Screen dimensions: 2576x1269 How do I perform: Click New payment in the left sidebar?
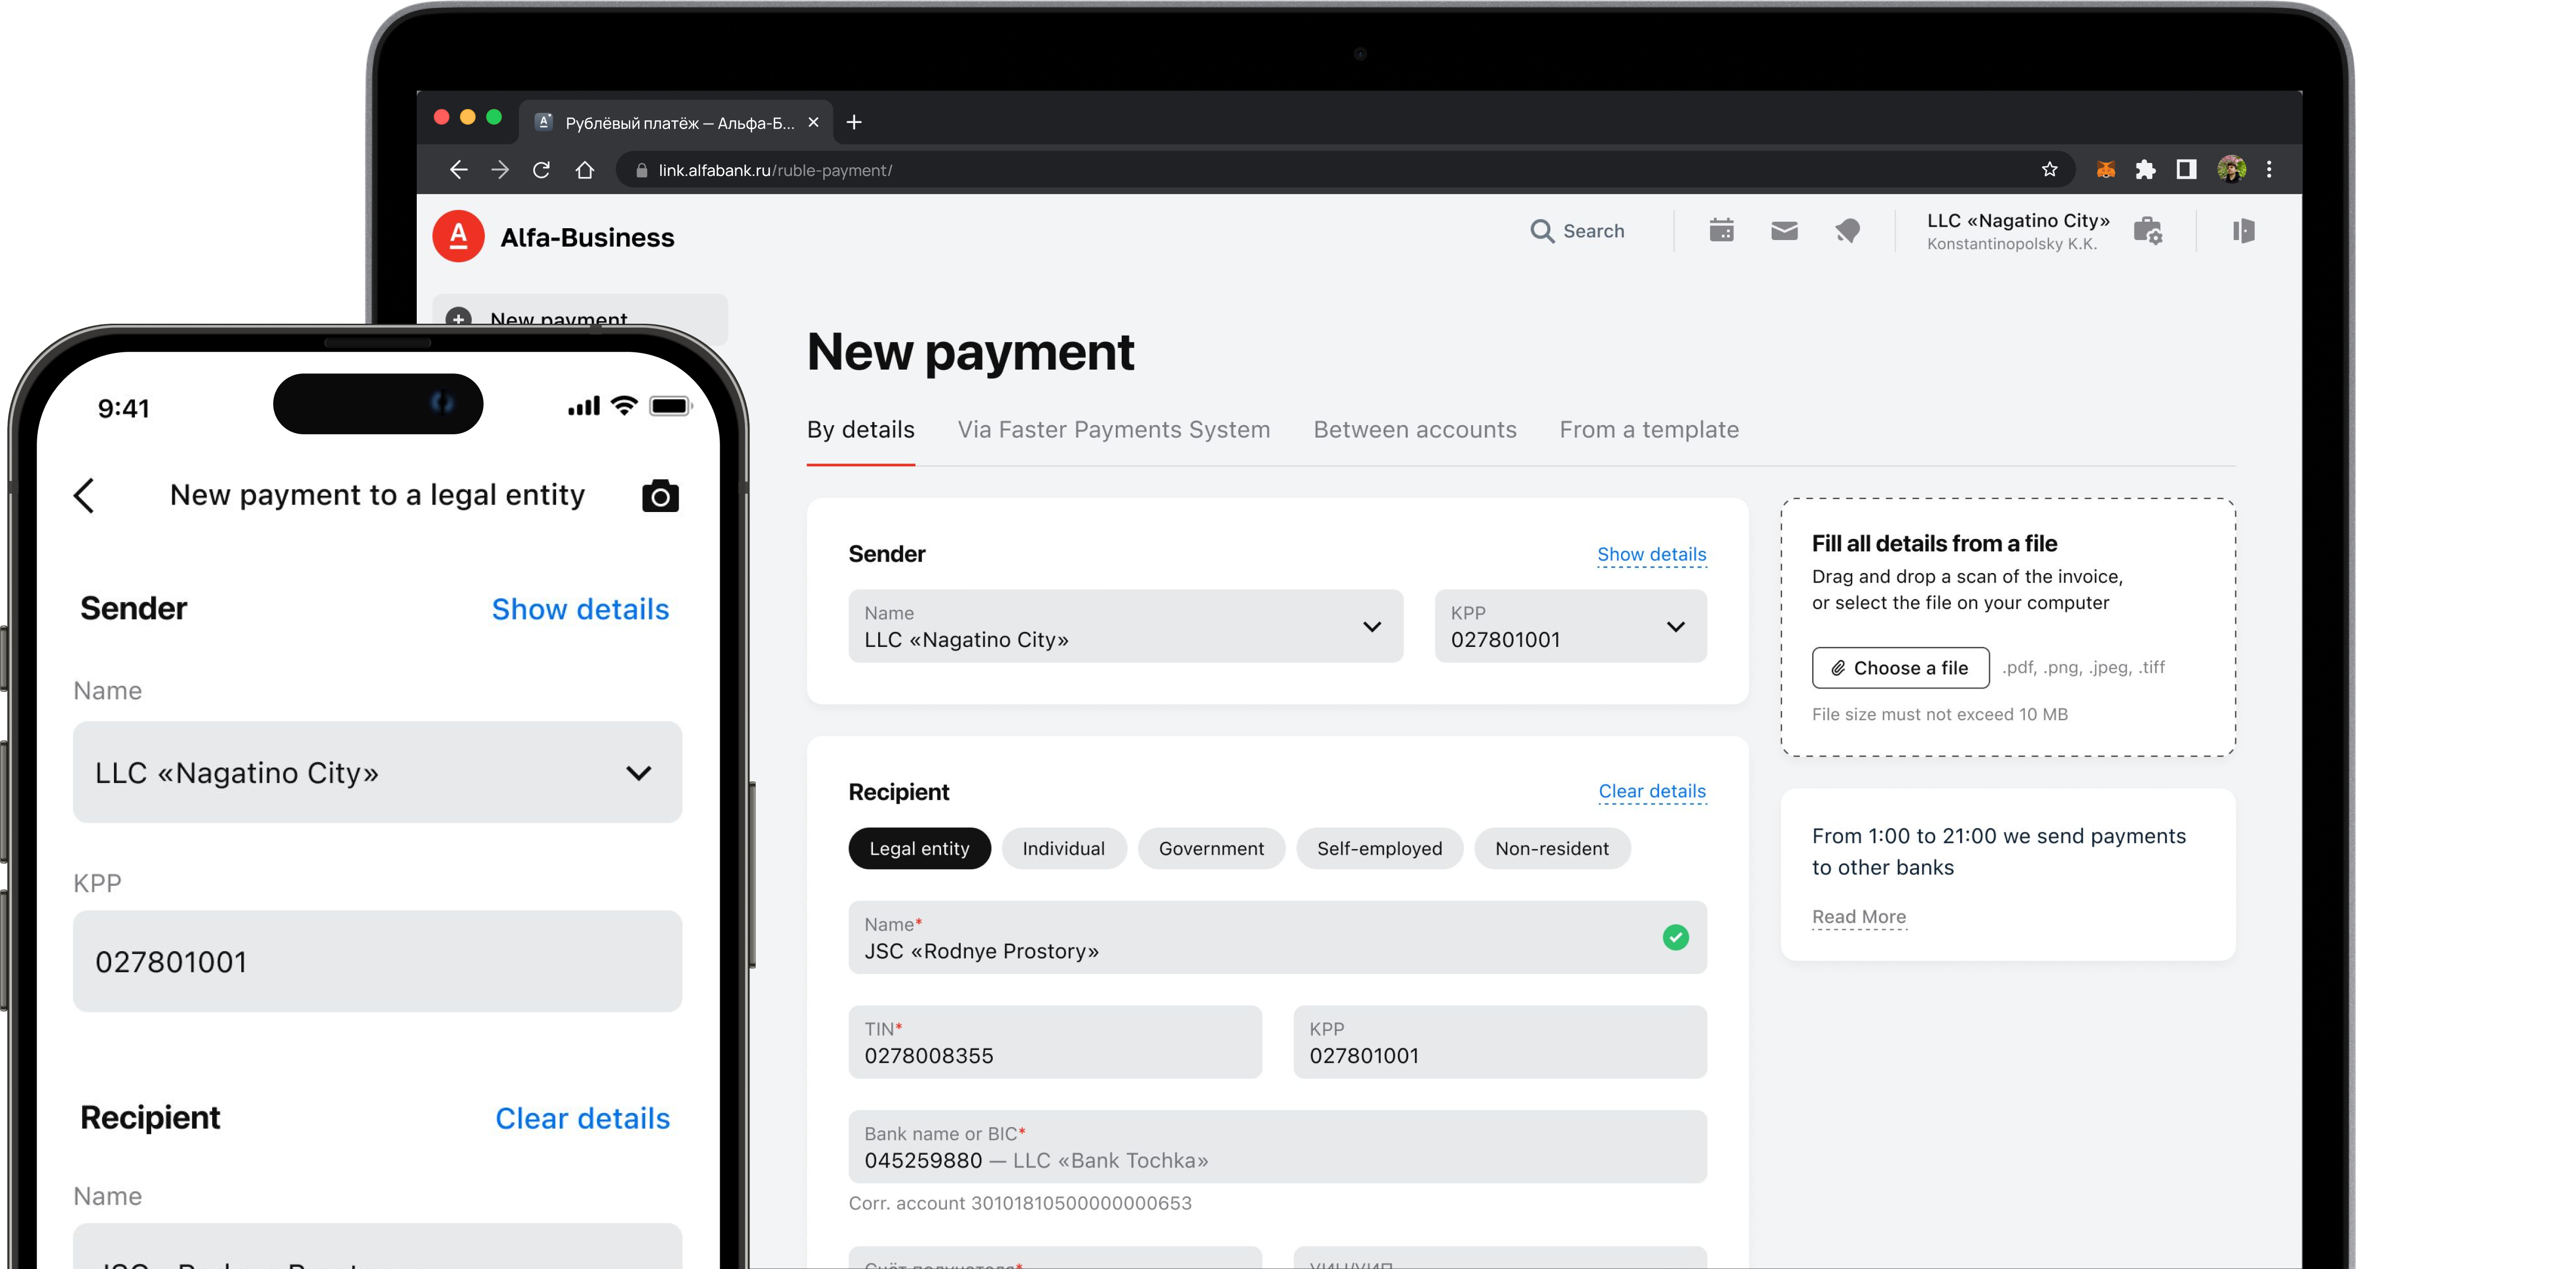(x=580, y=319)
